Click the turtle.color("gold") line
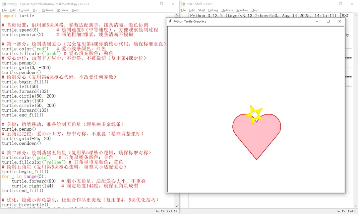 click(26, 158)
